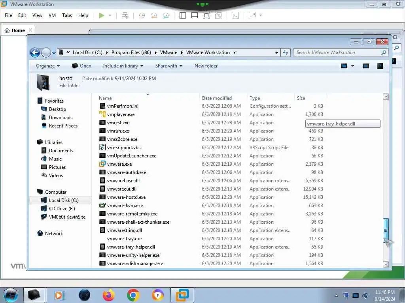The image size is (405, 303).
Task: Click the Explorer Forward arrow button
Action: 46,52
